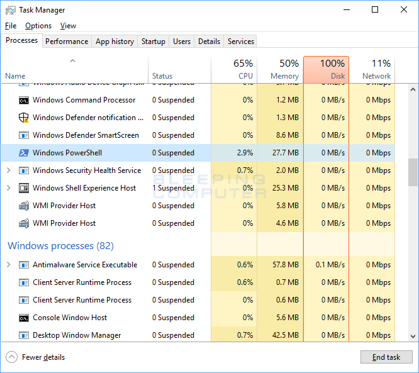Expand Windows Security Health Service row
Screen dimensions: 419x373
point(9,170)
